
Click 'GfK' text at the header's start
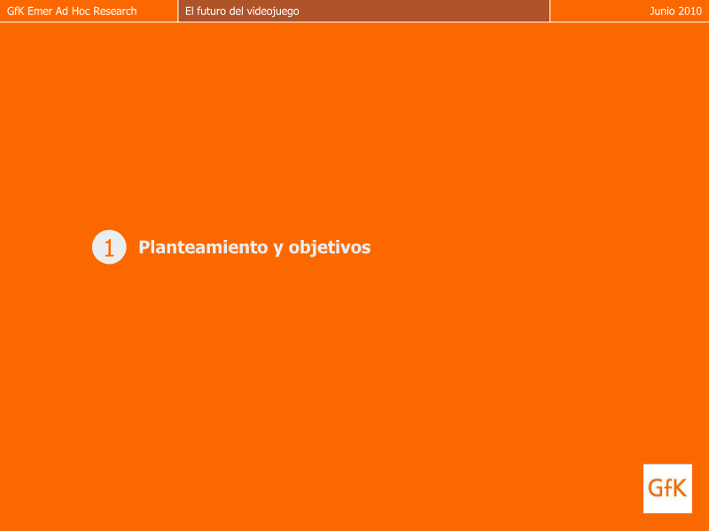point(15,11)
